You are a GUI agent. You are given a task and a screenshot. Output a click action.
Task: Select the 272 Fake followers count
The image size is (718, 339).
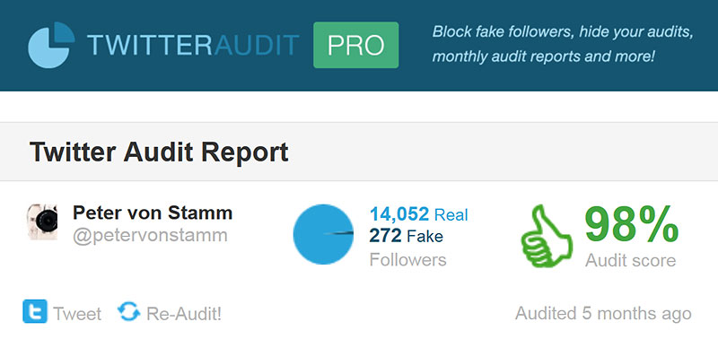(x=407, y=236)
